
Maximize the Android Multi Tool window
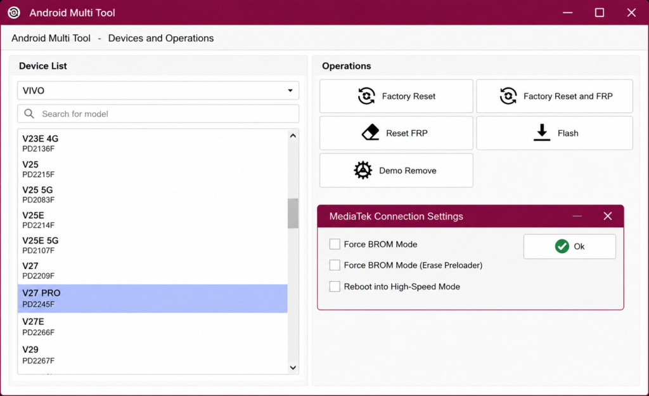(600, 13)
